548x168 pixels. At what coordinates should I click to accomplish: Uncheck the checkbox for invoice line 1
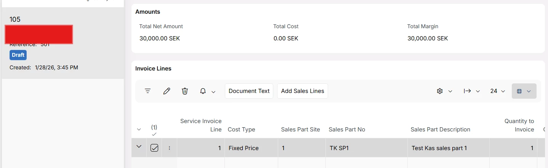pyautogui.click(x=154, y=148)
